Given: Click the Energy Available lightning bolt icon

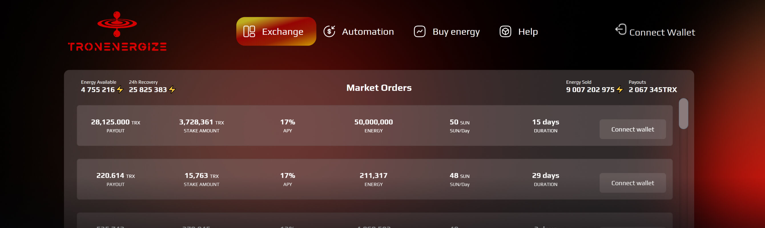Looking at the screenshot, I should tap(120, 89).
